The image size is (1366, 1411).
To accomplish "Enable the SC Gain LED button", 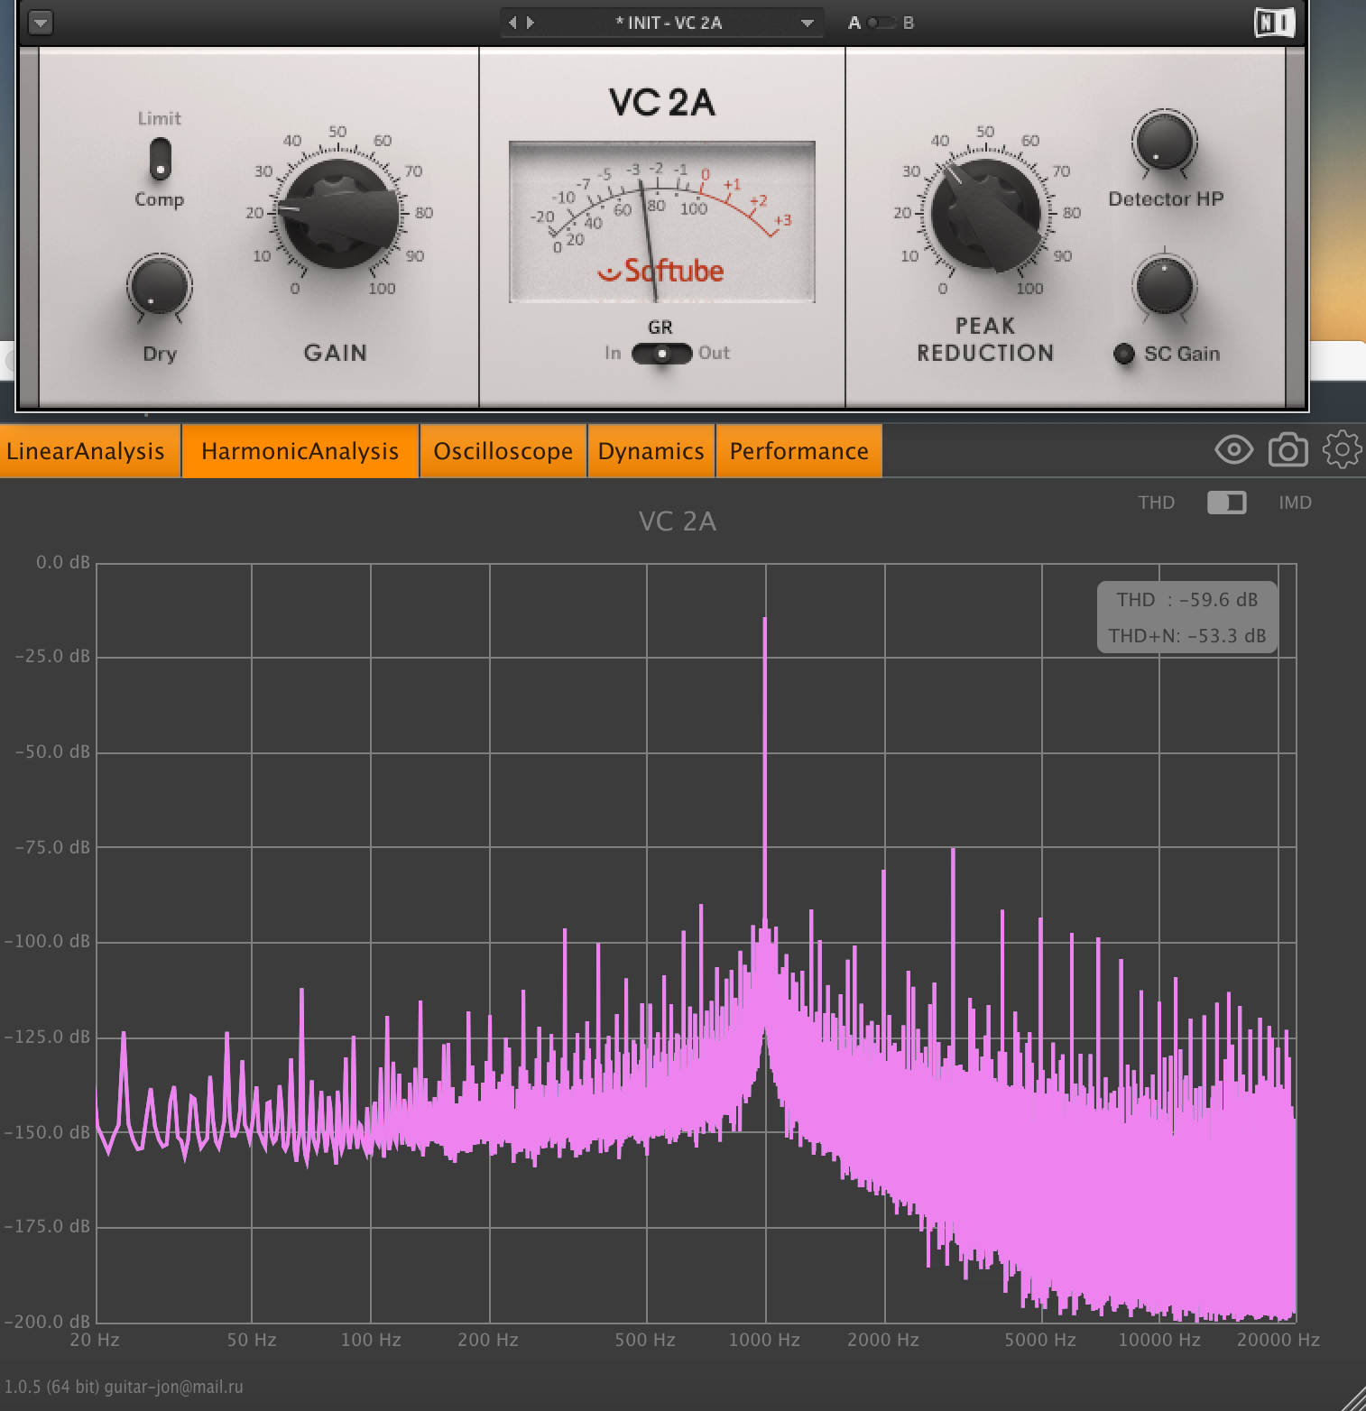I will pyautogui.click(x=1124, y=354).
